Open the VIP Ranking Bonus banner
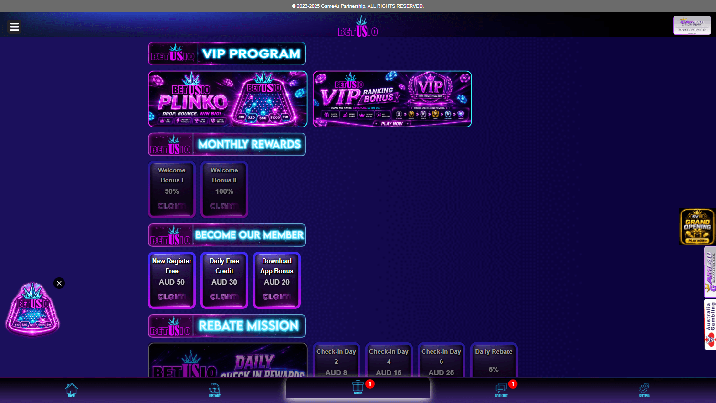The width and height of the screenshot is (716, 403). pyautogui.click(x=392, y=99)
